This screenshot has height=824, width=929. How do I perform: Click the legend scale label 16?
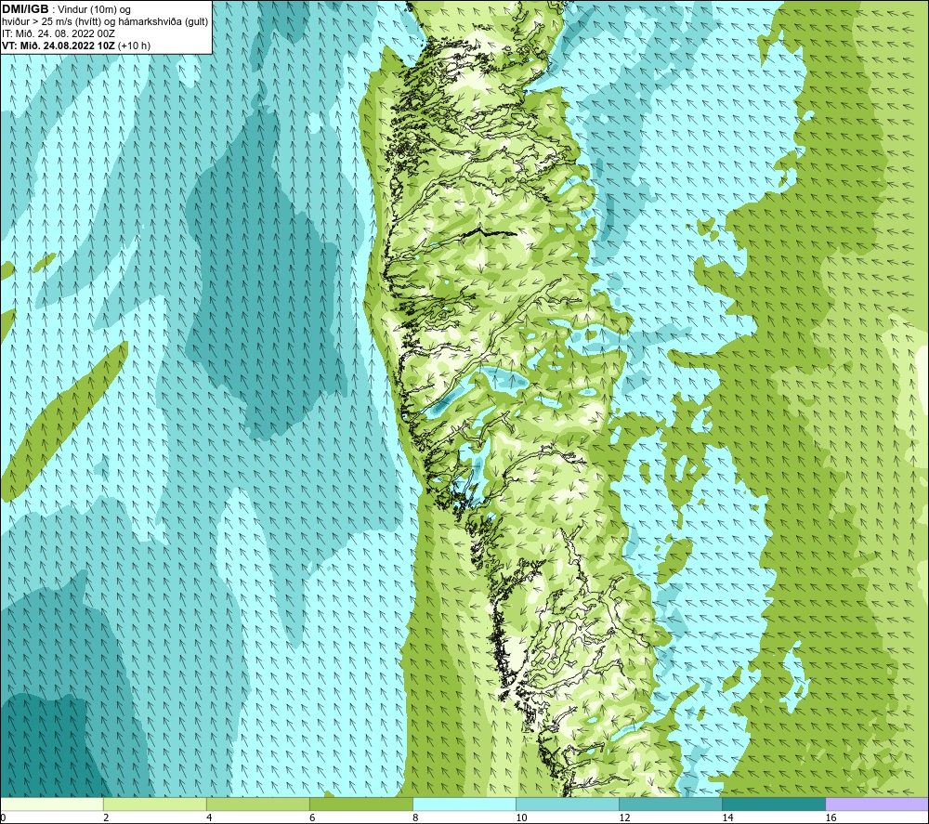point(831,817)
